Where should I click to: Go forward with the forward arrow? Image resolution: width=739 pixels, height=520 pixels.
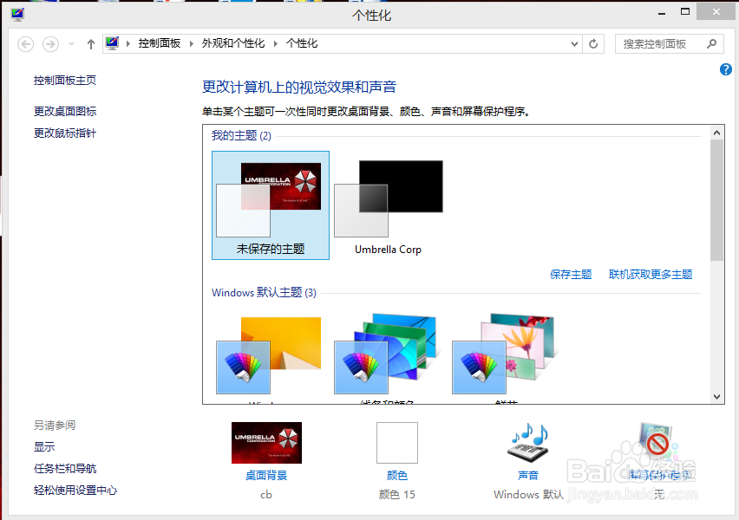click(x=50, y=44)
